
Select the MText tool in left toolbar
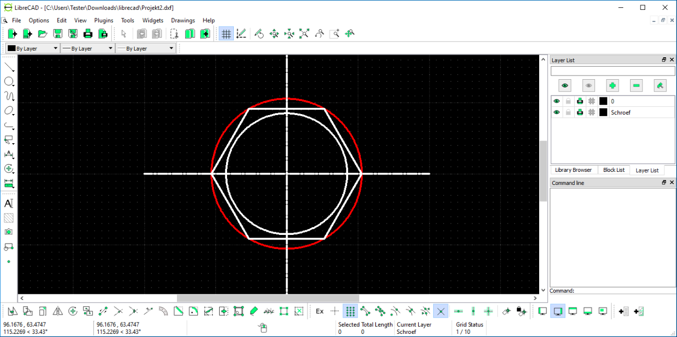point(8,204)
